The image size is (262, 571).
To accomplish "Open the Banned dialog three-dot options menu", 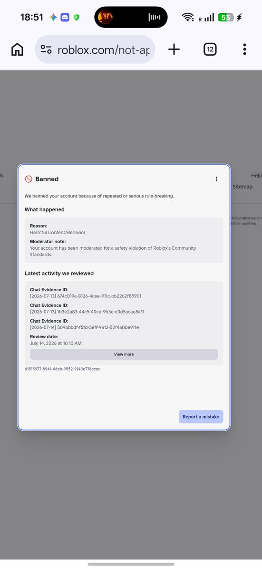I will pos(216,179).
